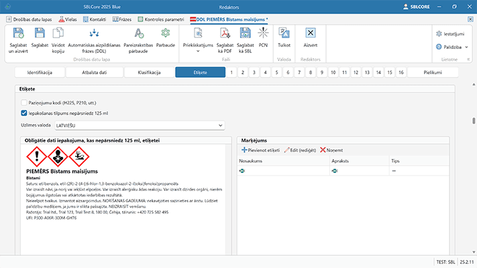This screenshot has width=477, height=268.
Task: Switch to the Klasifikācija tab
Action: pos(149,72)
